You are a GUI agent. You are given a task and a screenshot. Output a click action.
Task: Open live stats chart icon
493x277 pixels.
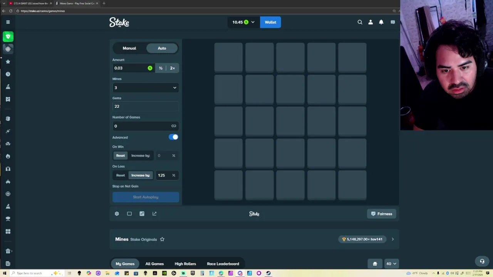click(142, 214)
